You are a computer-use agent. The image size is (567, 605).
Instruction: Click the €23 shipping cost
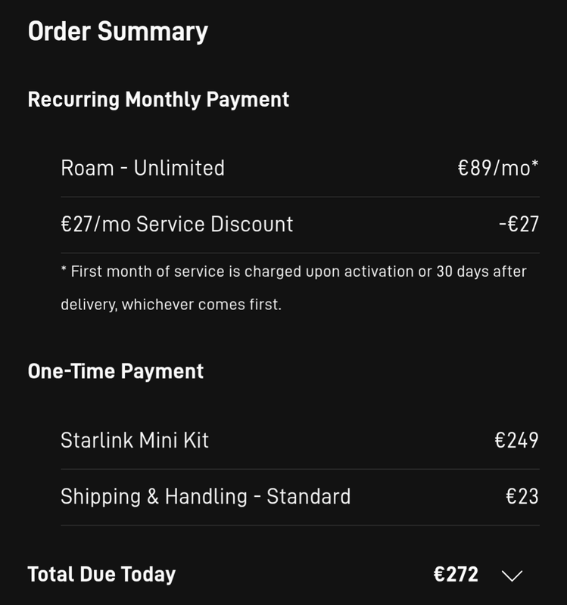pyautogui.click(x=522, y=497)
